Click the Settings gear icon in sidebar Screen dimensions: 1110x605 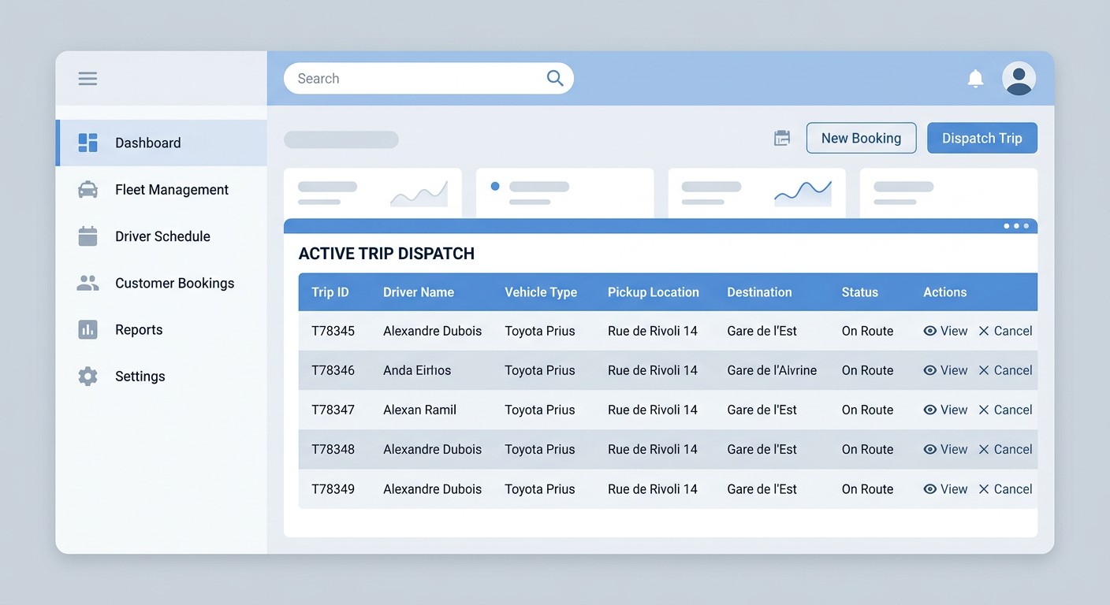click(x=88, y=376)
